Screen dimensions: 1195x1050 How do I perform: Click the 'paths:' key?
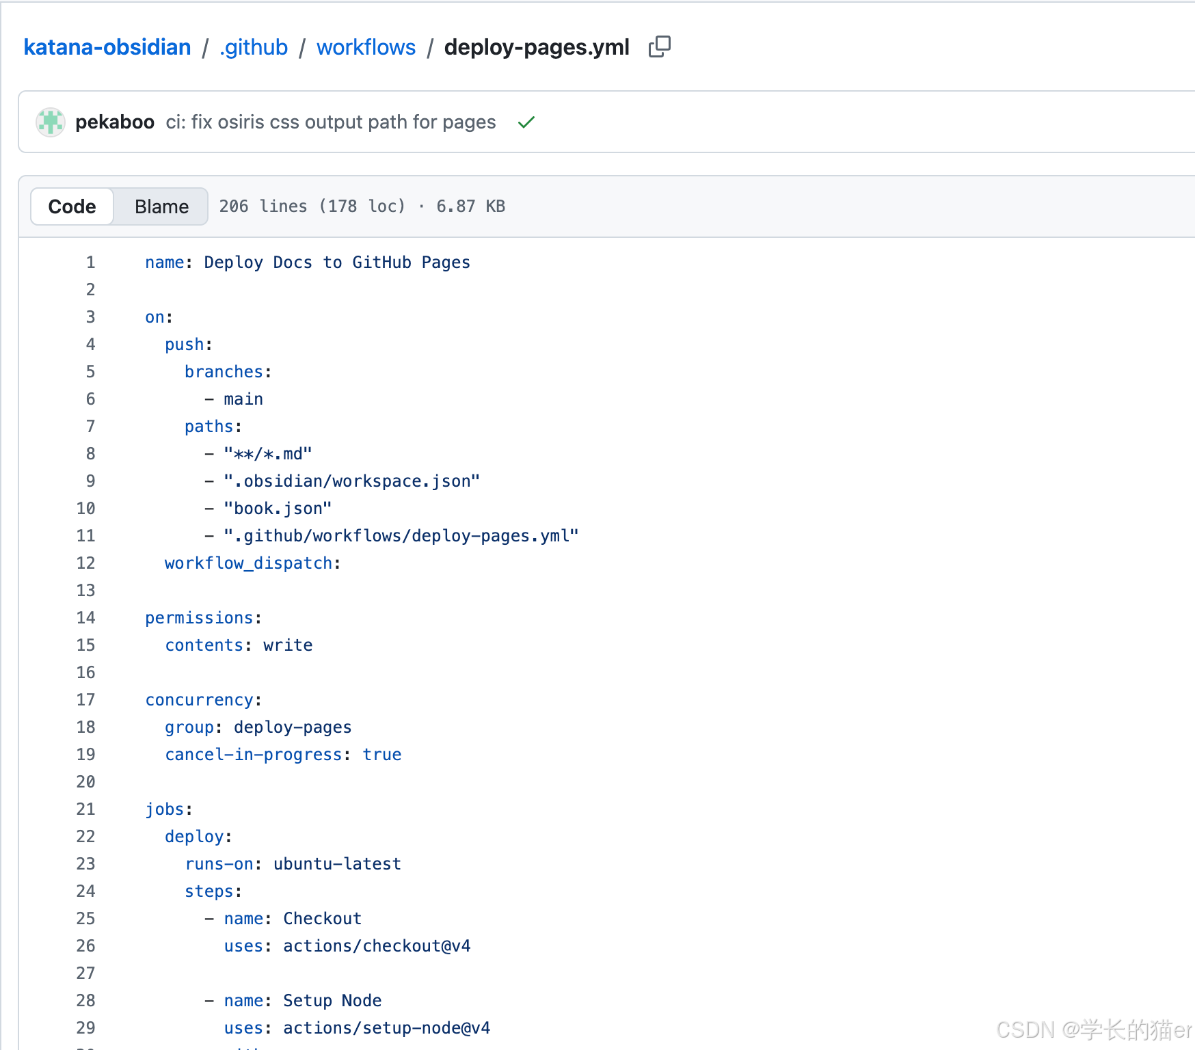[213, 427]
